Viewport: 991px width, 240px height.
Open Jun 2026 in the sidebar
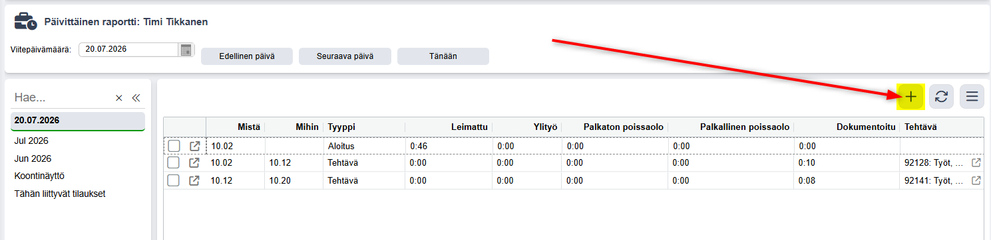(33, 158)
